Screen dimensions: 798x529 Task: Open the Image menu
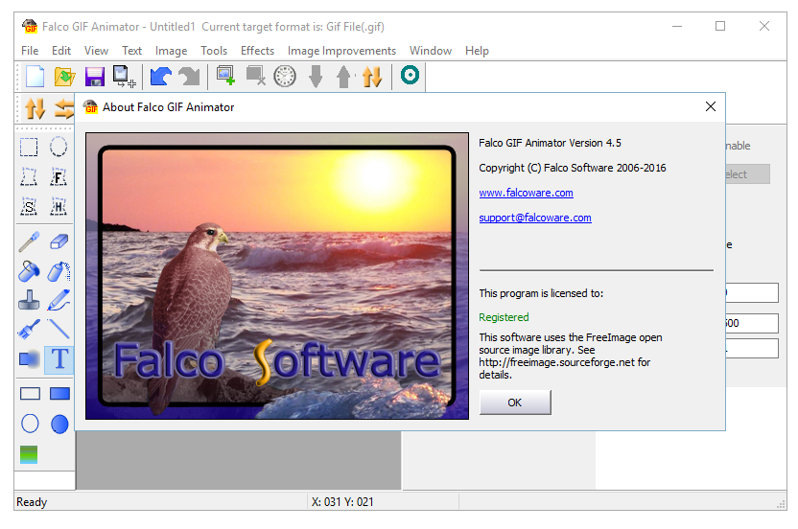pos(171,51)
